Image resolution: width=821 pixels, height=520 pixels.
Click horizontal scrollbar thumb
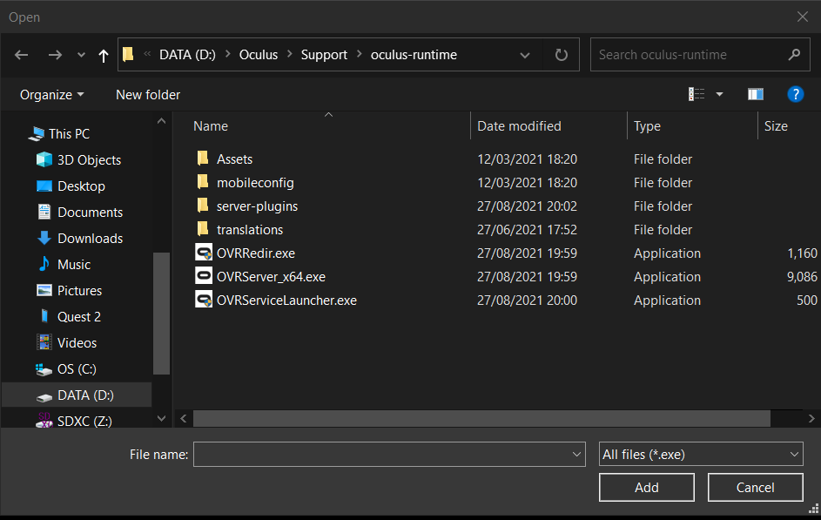(481, 418)
